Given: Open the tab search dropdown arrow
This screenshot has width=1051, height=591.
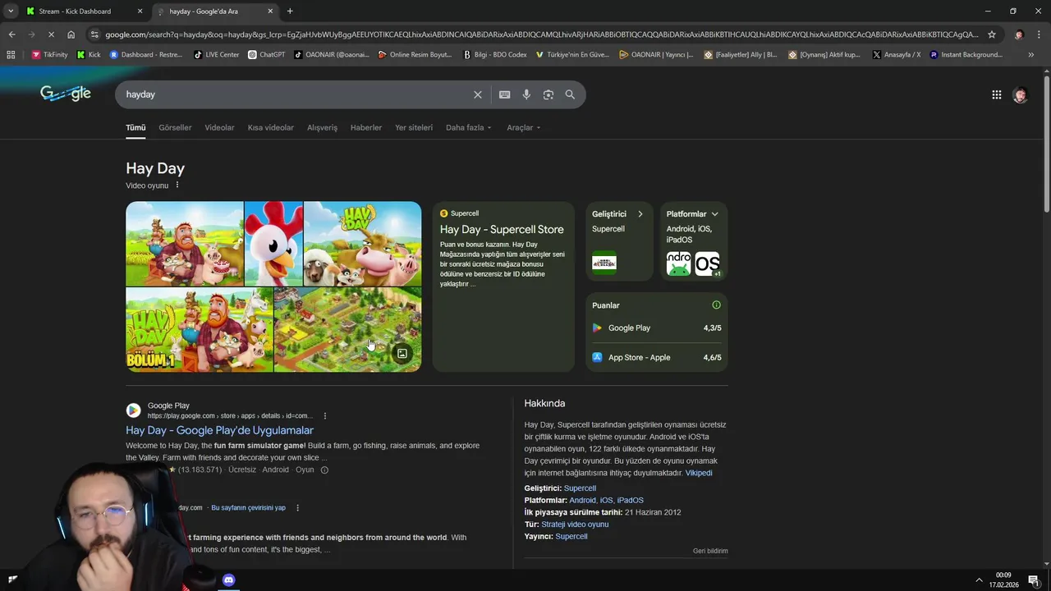Looking at the screenshot, I should [11, 11].
